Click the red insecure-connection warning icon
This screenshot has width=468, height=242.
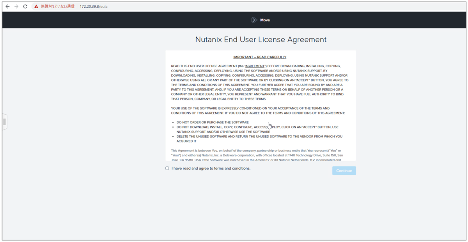(x=36, y=7)
